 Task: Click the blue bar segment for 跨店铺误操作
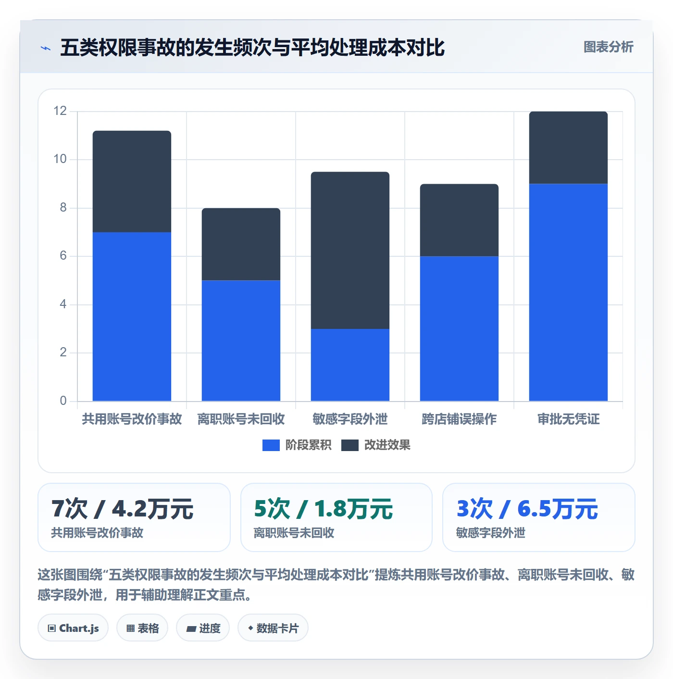pos(459,328)
